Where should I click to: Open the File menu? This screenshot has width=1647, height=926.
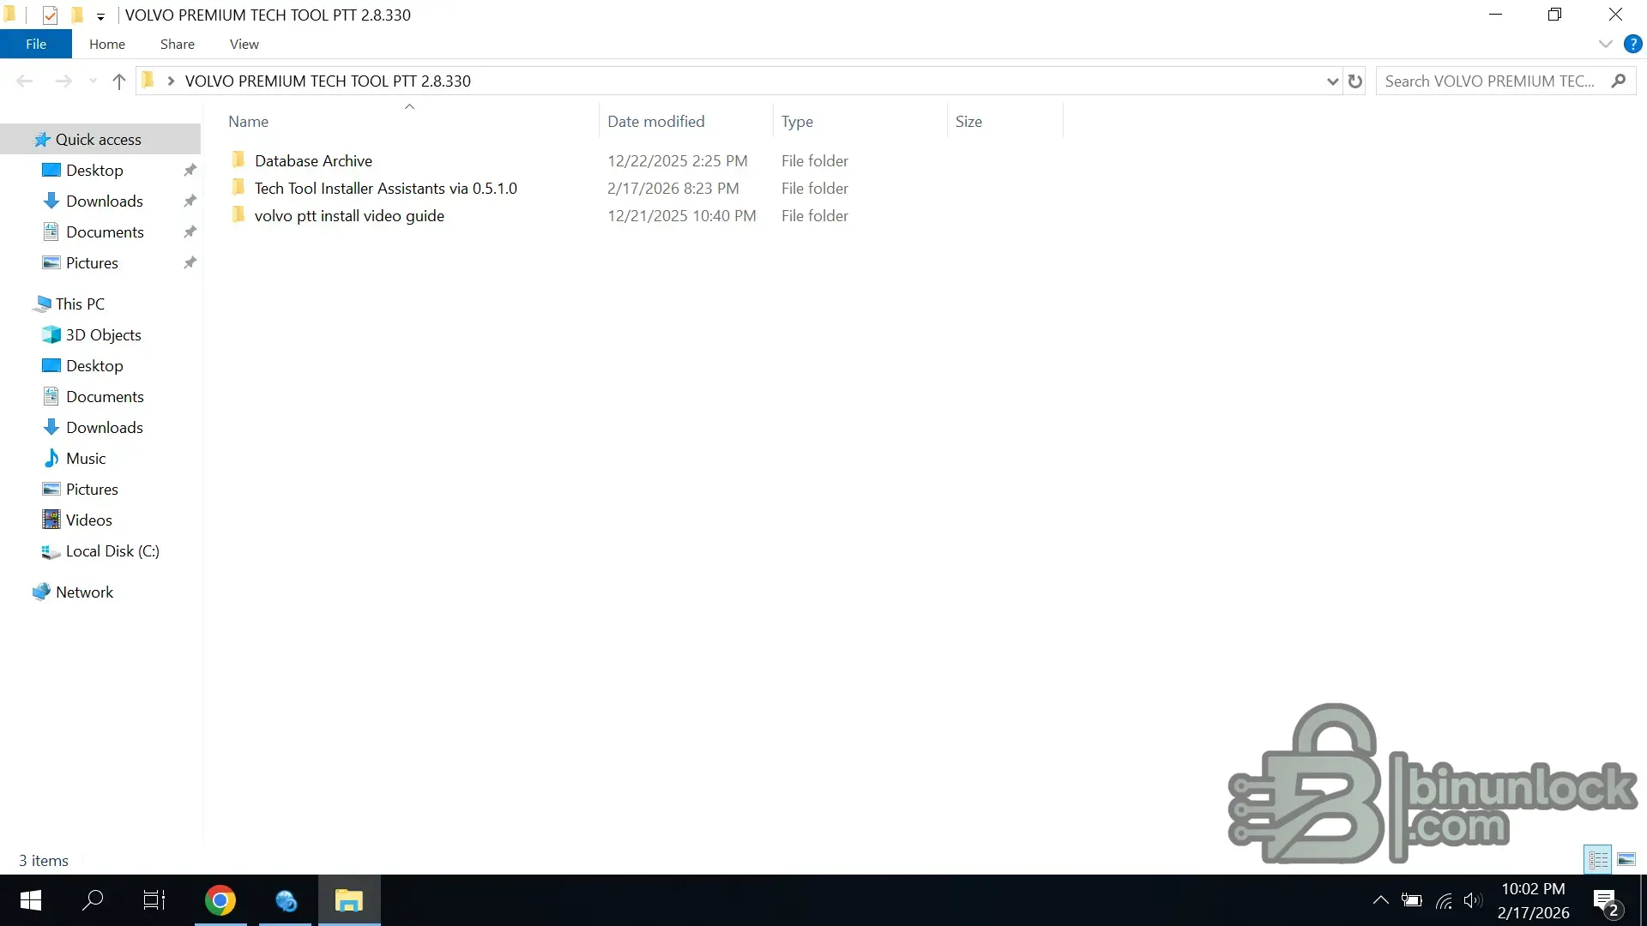tap(36, 44)
